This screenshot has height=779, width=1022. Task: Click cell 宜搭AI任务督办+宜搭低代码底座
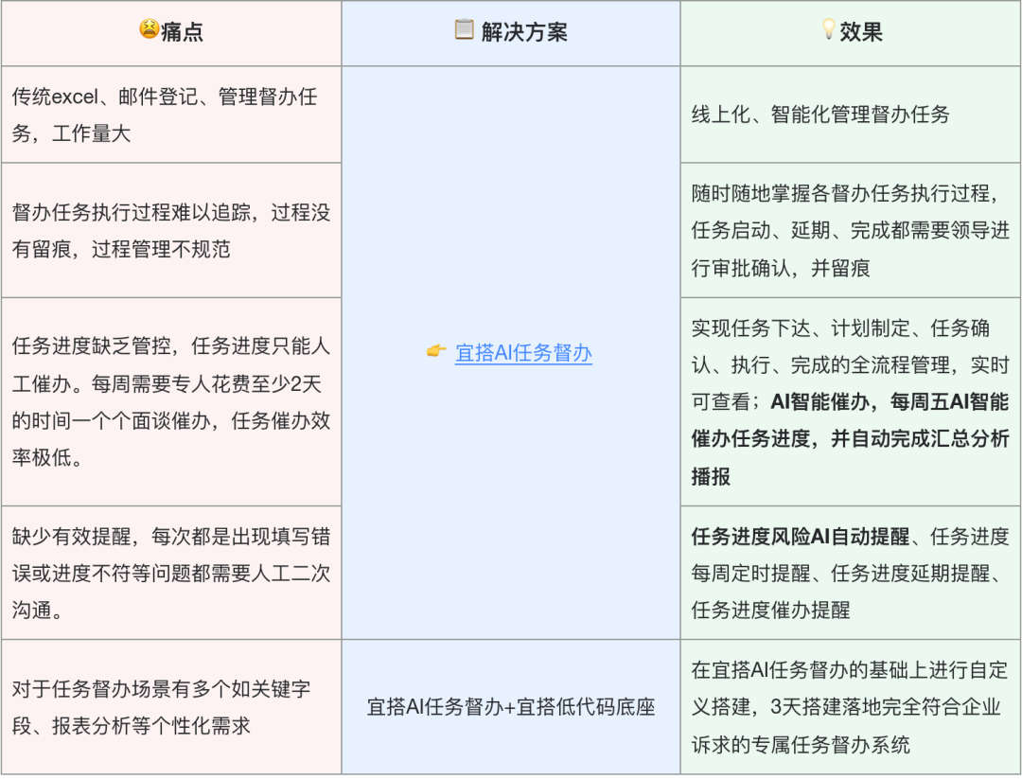511,707
